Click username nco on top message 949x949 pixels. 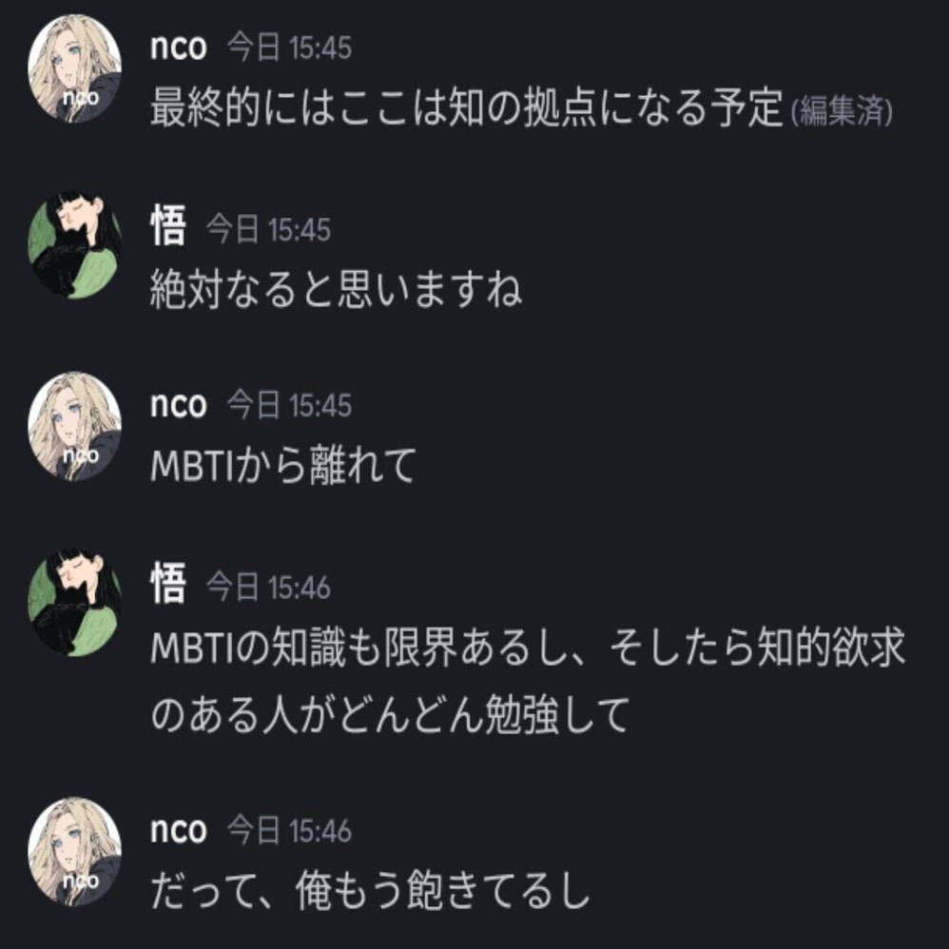[179, 48]
